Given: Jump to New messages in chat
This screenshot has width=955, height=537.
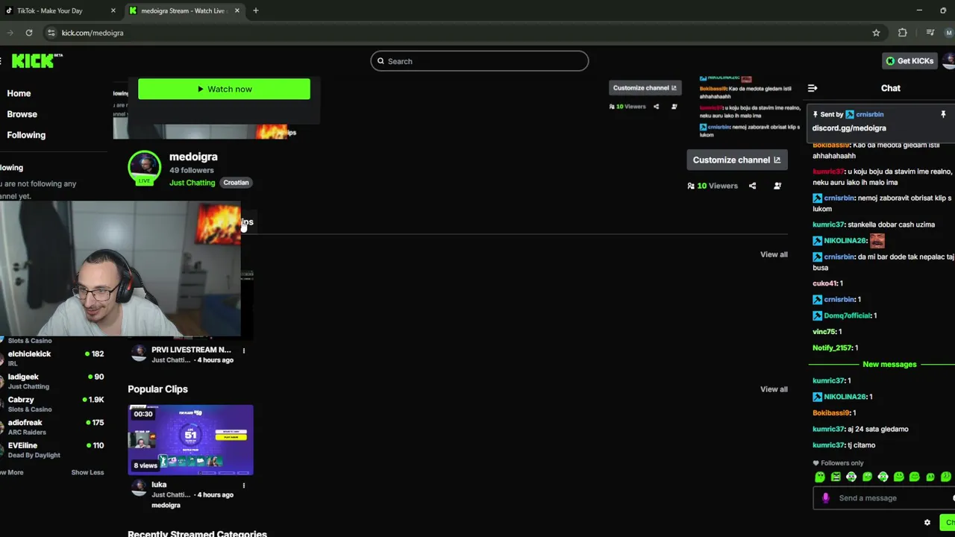Looking at the screenshot, I should pos(889,365).
